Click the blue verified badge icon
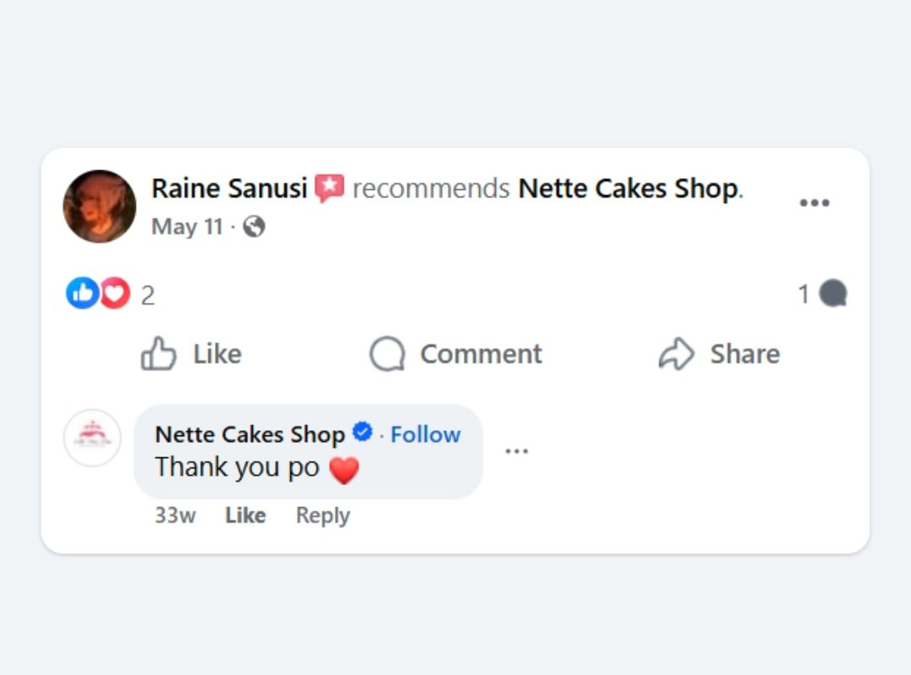 (362, 433)
